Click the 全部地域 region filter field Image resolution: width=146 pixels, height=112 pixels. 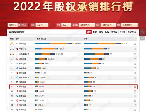[x=129, y=25]
